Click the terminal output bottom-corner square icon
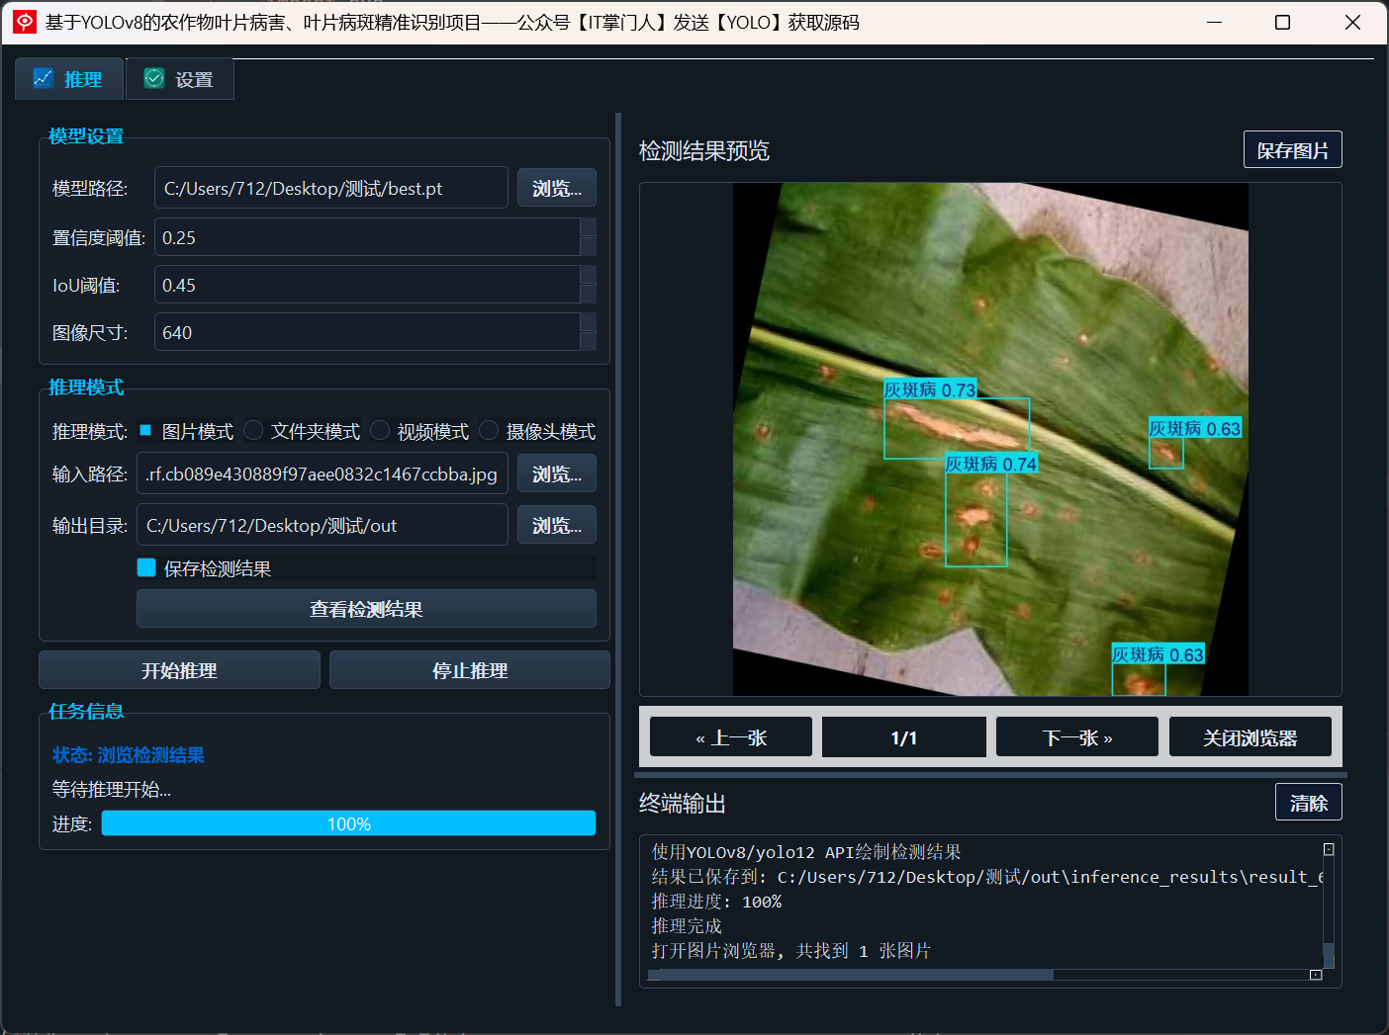 tap(1316, 975)
